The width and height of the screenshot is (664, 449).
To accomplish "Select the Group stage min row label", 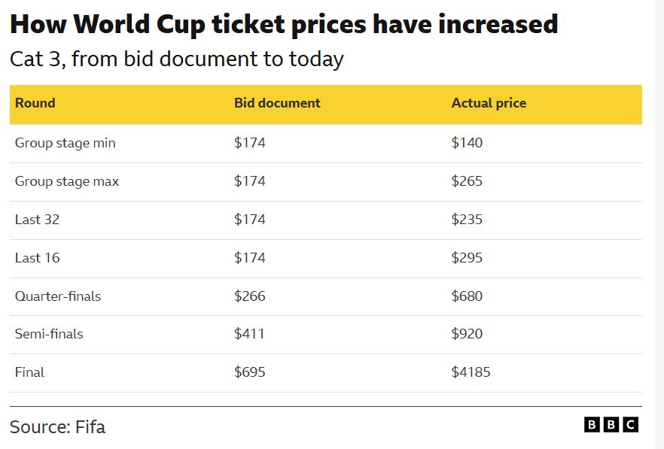I will (65, 143).
